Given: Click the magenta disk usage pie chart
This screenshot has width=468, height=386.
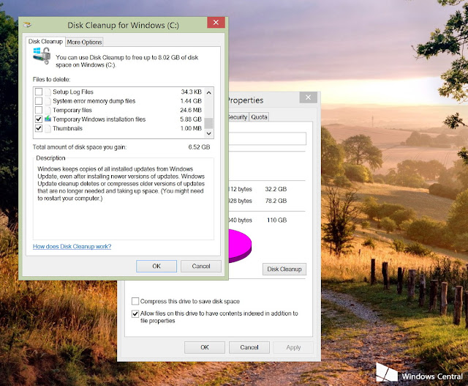Looking at the screenshot, I should coord(240,246).
